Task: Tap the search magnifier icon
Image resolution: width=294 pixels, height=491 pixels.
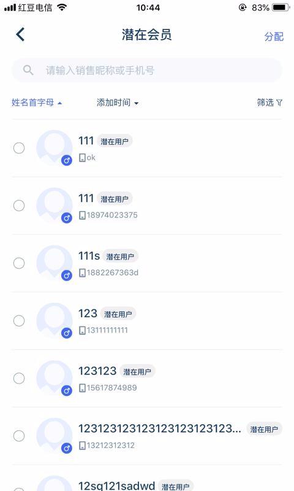Action: 28,70
